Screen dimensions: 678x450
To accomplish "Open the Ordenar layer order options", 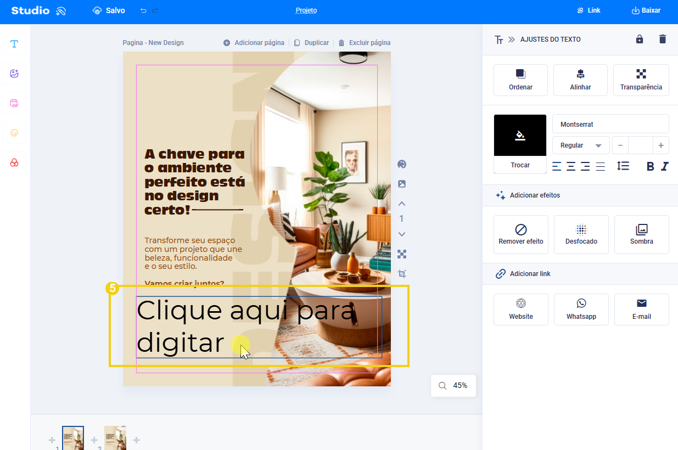I will pyautogui.click(x=520, y=80).
